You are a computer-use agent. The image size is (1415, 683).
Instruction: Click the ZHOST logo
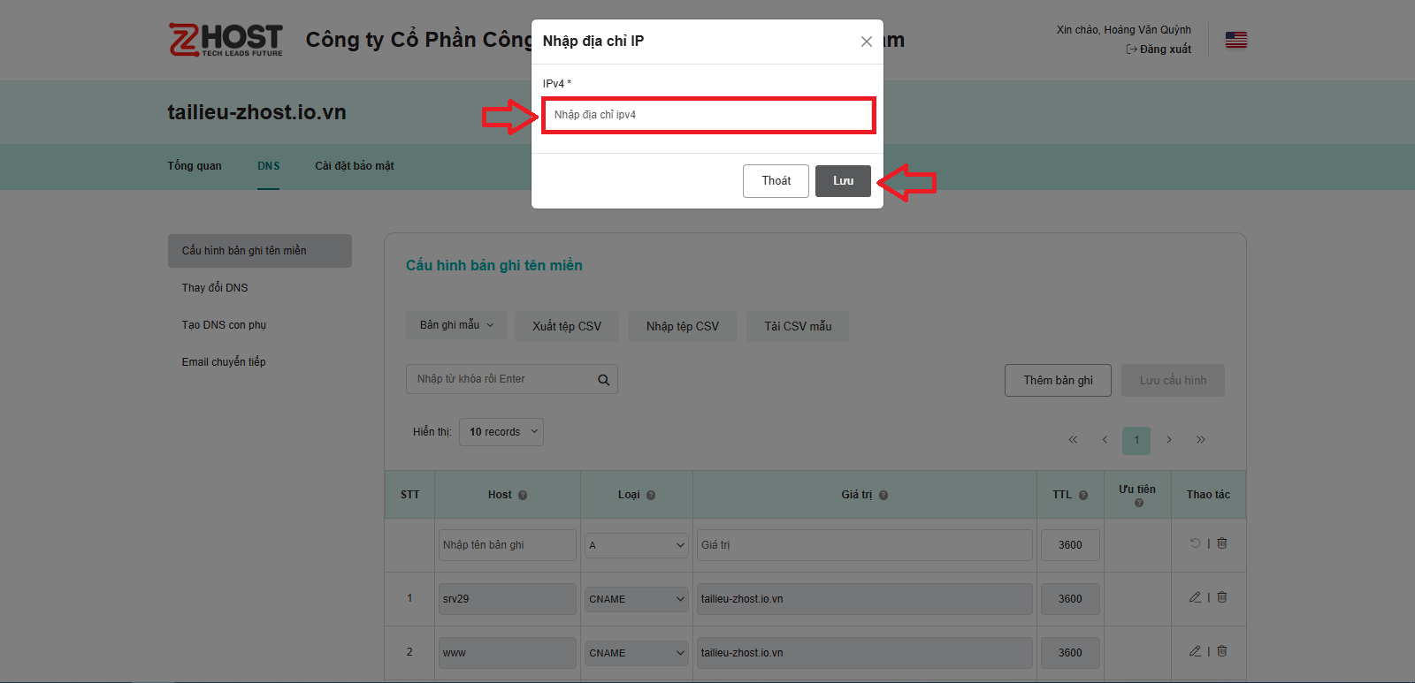[x=226, y=40]
